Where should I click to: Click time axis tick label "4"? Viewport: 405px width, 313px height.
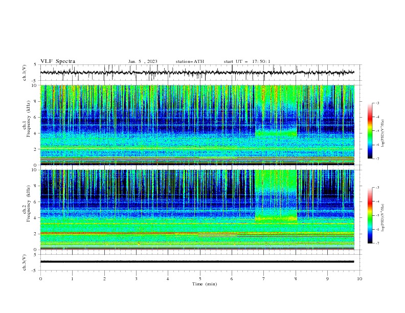(x=168, y=279)
